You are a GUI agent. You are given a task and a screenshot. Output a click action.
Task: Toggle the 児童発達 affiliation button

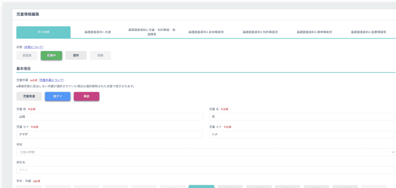tap(29, 96)
